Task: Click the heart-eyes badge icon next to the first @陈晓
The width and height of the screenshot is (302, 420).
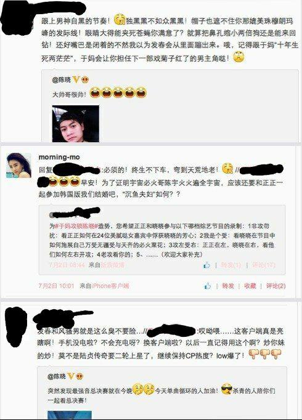Action: click(85, 79)
